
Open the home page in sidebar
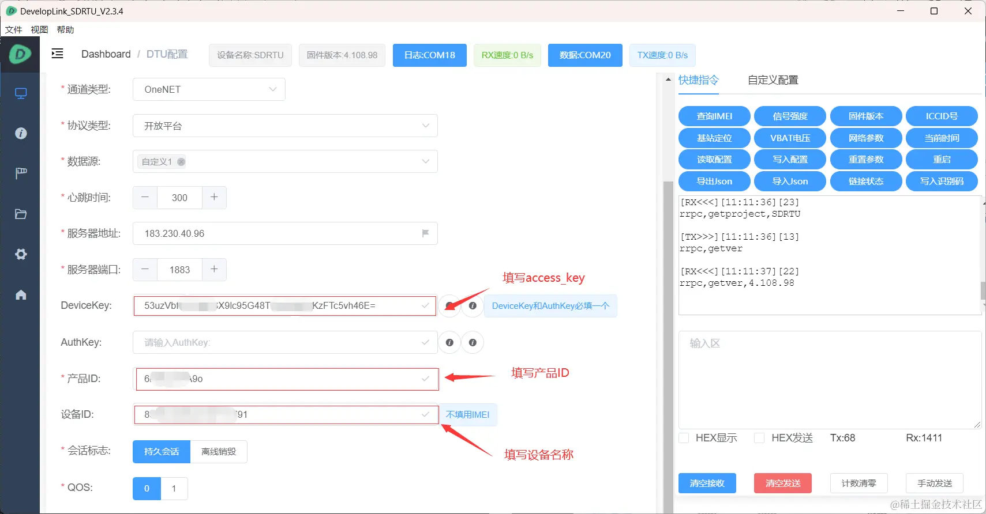tap(21, 295)
